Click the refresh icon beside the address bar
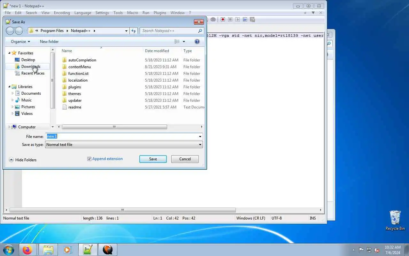This screenshot has height=256, width=409. [x=134, y=31]
